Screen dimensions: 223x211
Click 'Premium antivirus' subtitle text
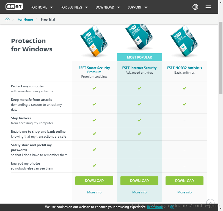point(94,77)
